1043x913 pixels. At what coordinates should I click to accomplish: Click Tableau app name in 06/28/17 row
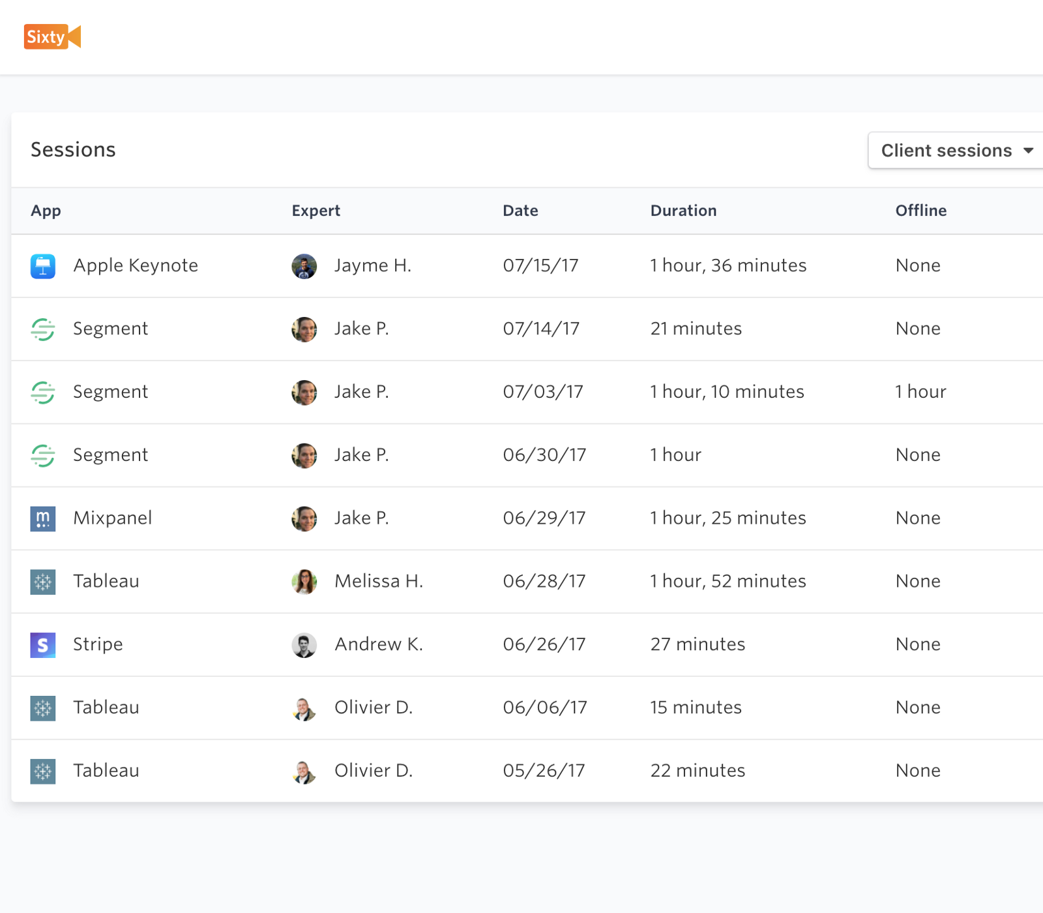[106, 581]
